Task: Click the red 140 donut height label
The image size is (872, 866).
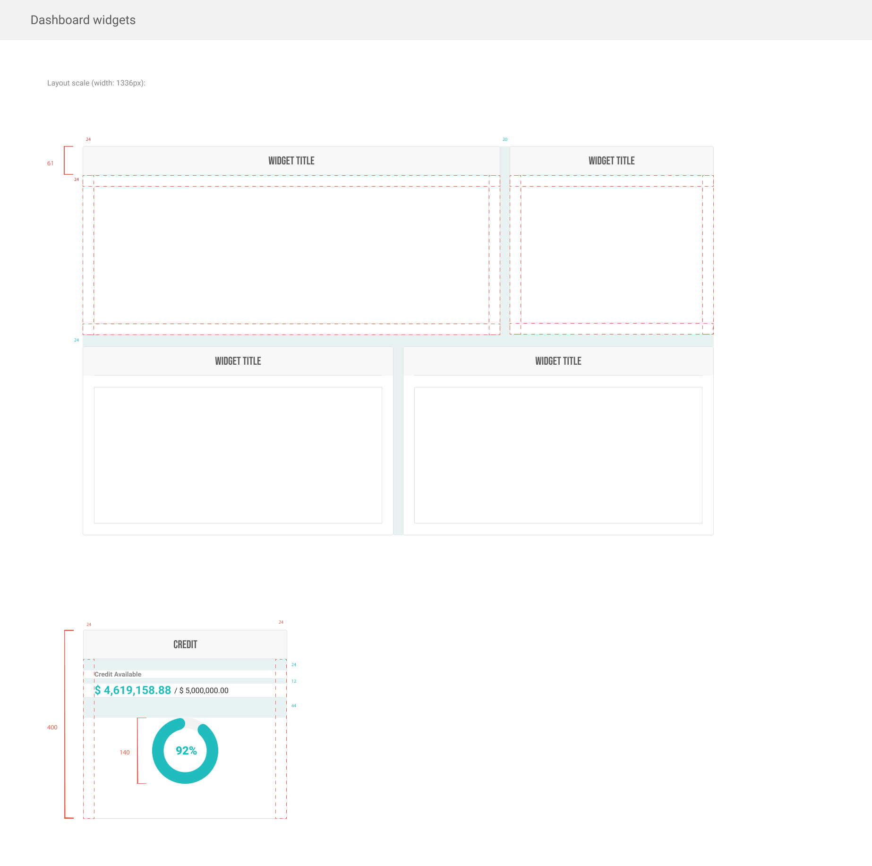Action: 124,753
